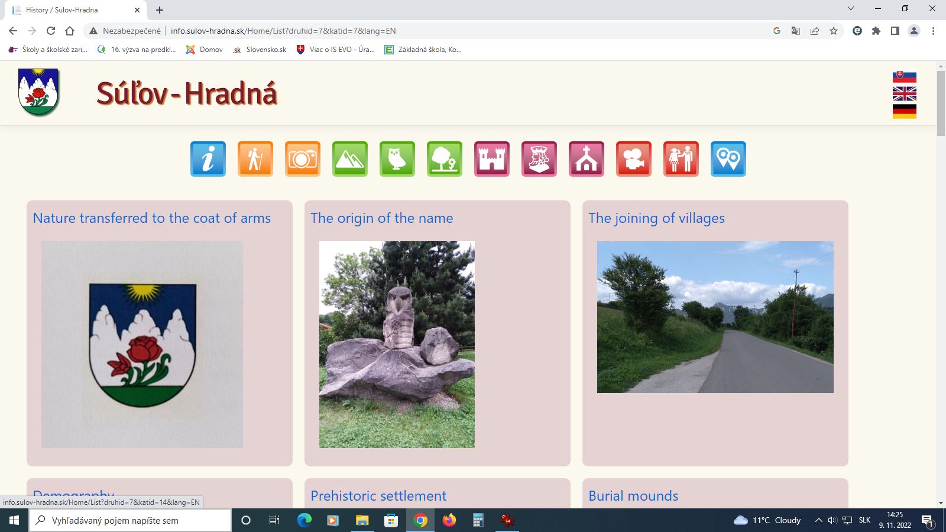Open the Calculator from the taskbar
This screenshot has width=946, height=532.
tap(478, 520)
